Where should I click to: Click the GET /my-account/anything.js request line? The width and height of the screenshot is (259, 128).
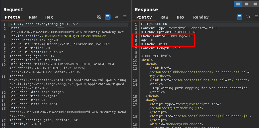[x=44, y=24]
